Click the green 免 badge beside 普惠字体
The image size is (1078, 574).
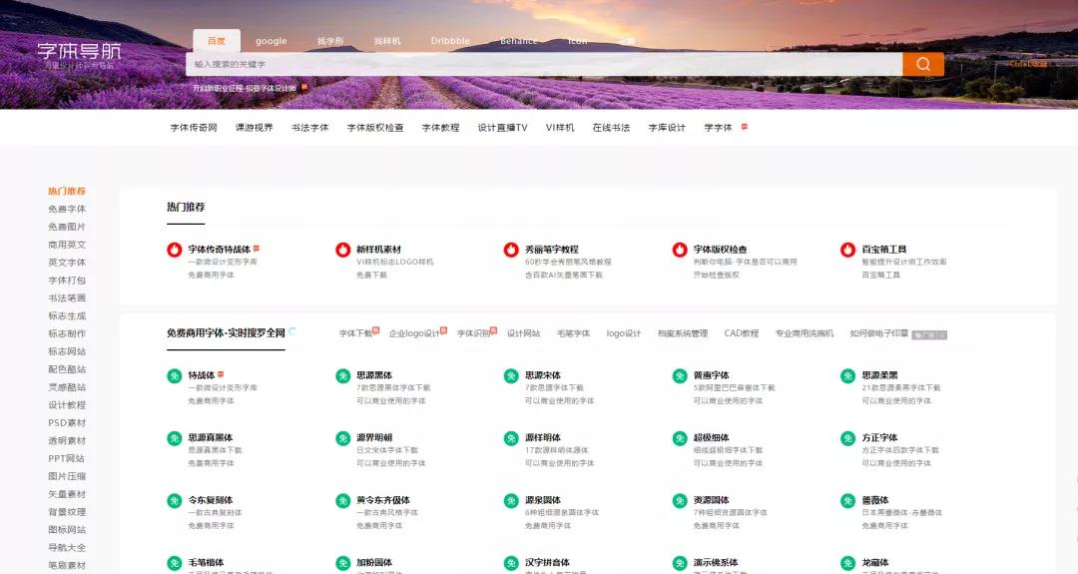[x=680, y=375]
